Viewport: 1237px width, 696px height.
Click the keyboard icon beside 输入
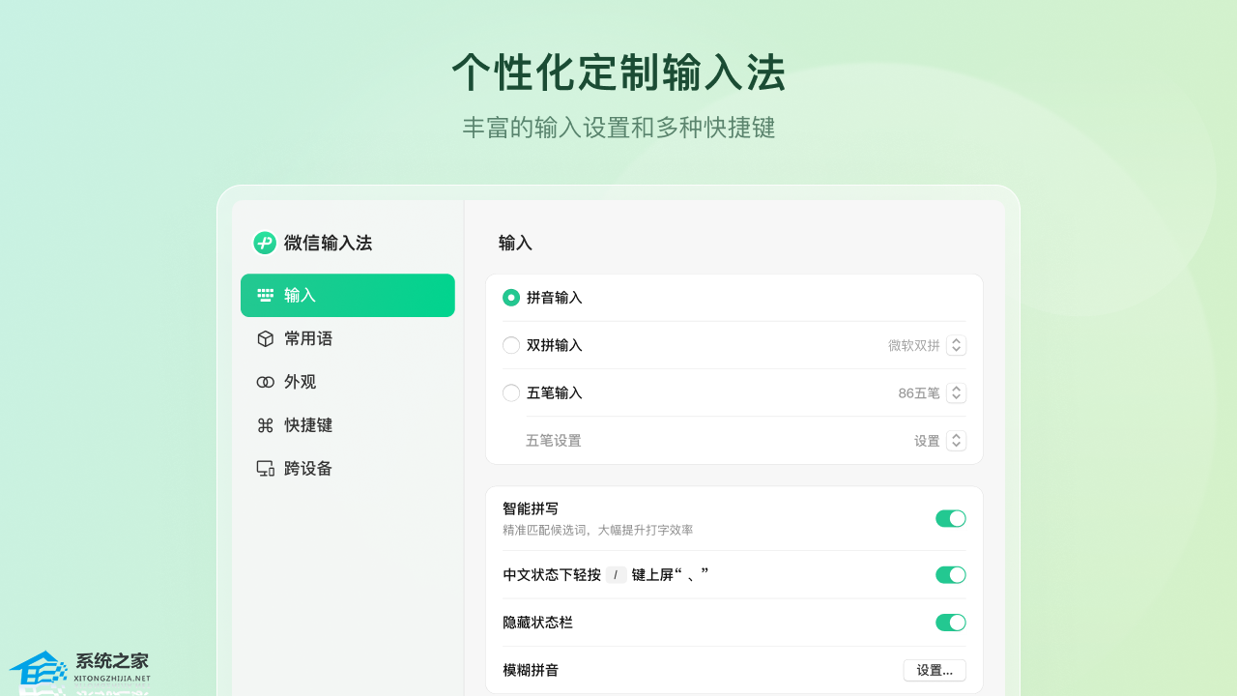265,295
